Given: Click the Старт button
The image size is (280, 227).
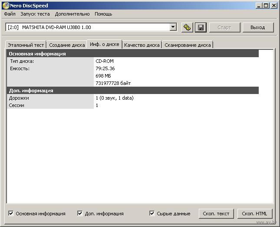Looking at the screenshot, I should [224, 27].
